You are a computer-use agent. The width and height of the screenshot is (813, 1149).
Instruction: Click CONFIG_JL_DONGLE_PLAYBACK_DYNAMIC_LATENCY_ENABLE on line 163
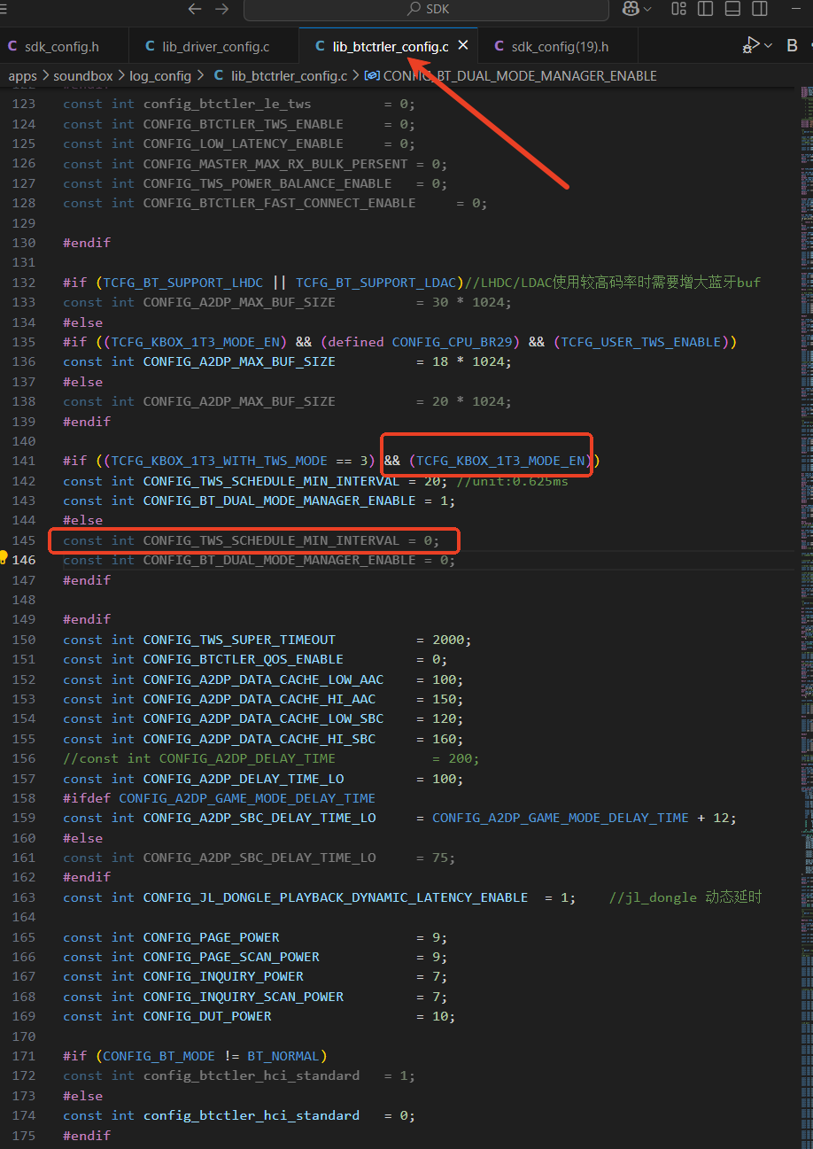click(x=336, y=897)
